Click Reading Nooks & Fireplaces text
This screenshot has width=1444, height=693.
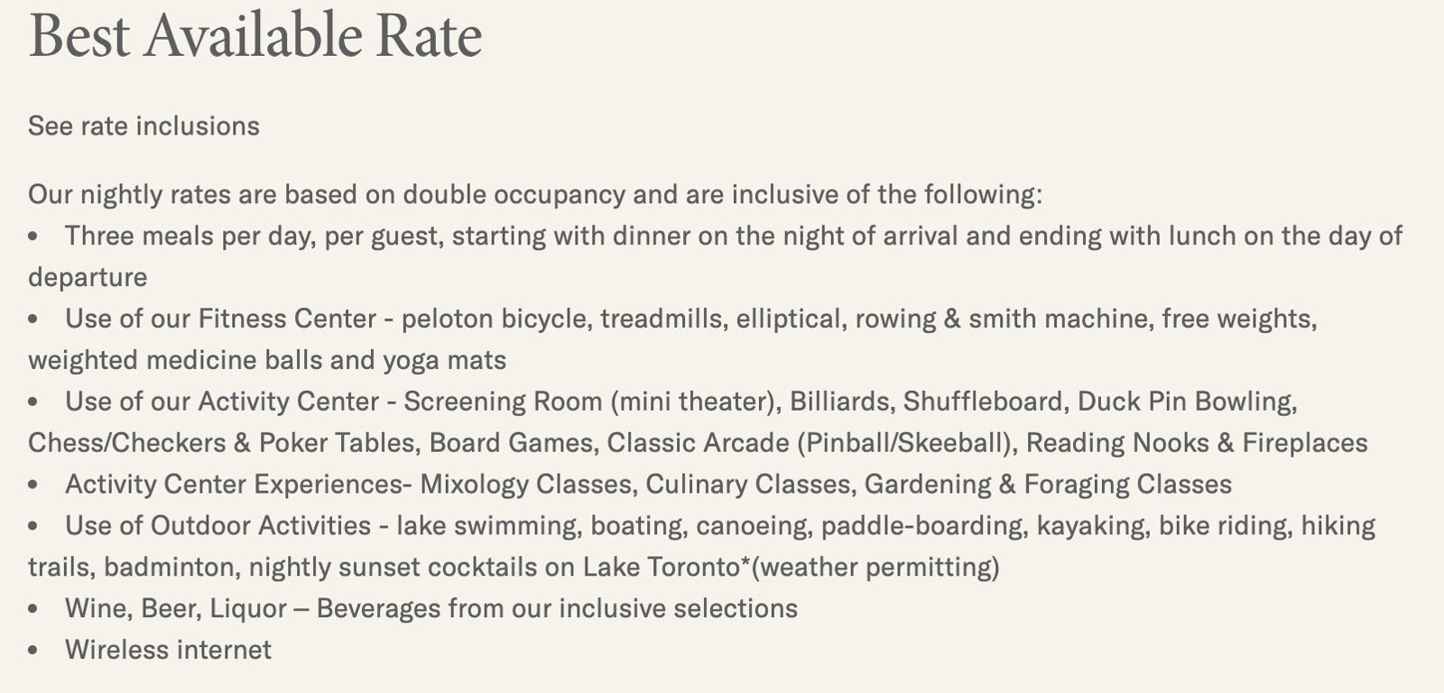1197,443
